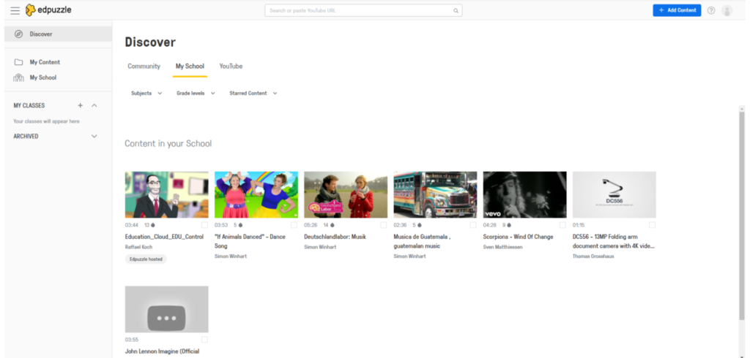This screenshot has width=750, height=358.
Task: Tick checkbox for DC556 document camera video
Action: pos(652,225)
